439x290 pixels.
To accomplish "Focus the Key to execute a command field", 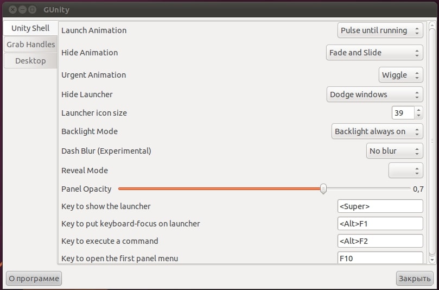I will tap(380, 241).
